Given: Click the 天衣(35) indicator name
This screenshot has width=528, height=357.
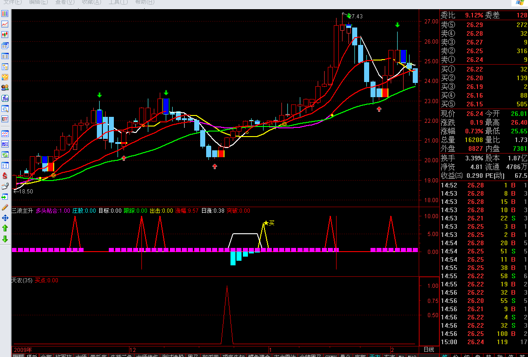Looking at the screenshot, I should click(22, 280).
